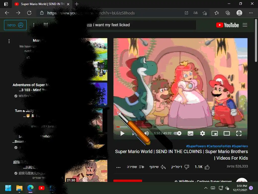This screenshot has width=258, height=194.
Task: Show hidden system tray icons
Action: (206, 188)
